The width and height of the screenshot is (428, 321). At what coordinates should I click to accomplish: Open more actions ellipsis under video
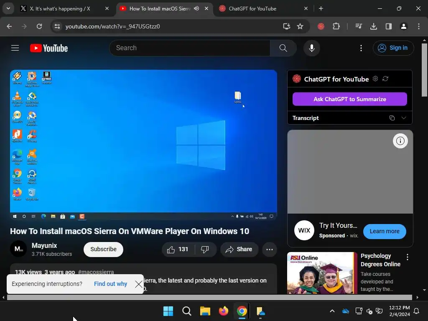click(270, 249)
